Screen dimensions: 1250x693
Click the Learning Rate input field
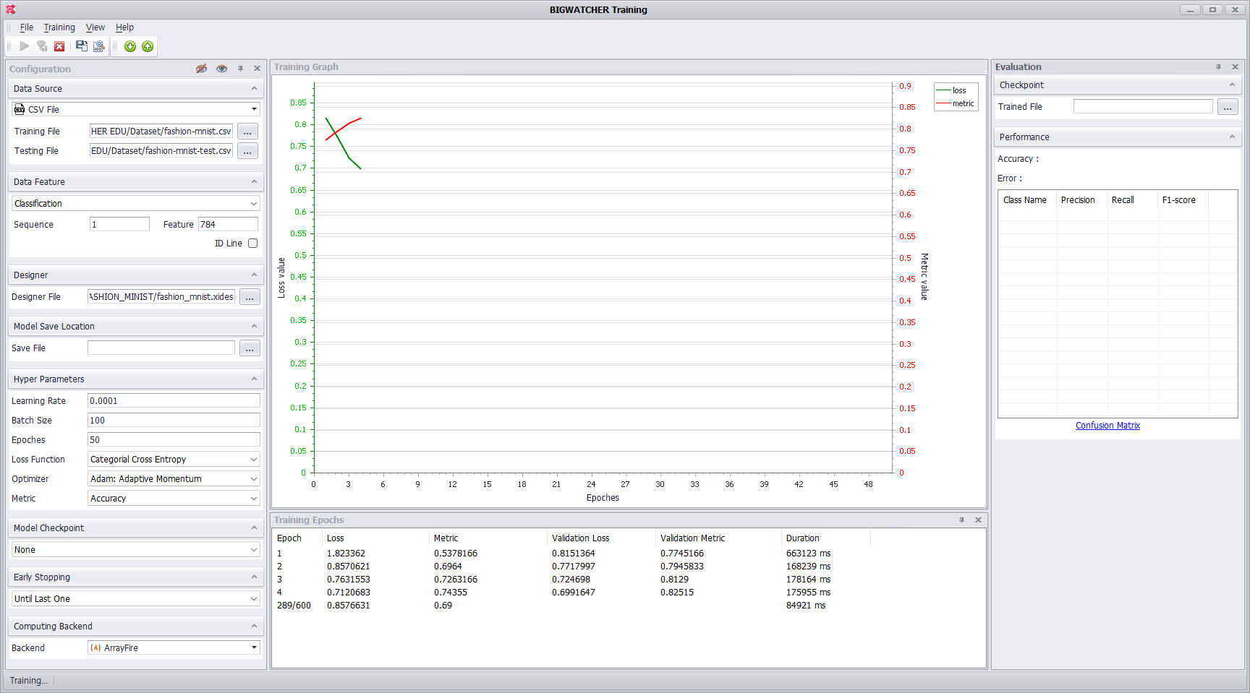pos(173,401)
